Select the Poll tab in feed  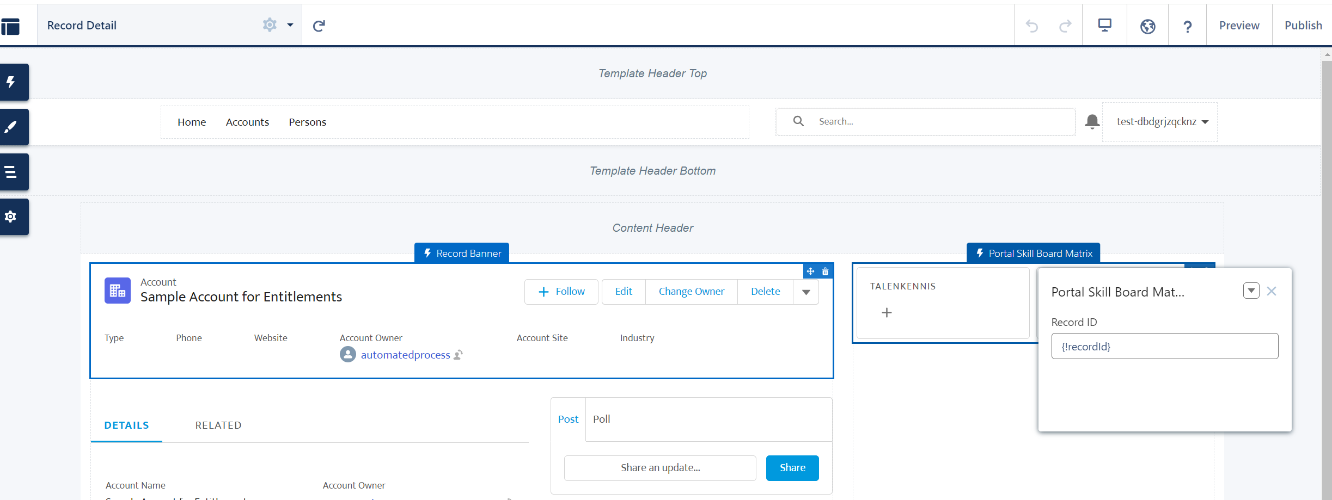(x=601, y=419)
